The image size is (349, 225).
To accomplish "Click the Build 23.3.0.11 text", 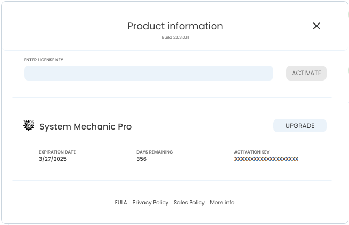I will coord(175,37).
